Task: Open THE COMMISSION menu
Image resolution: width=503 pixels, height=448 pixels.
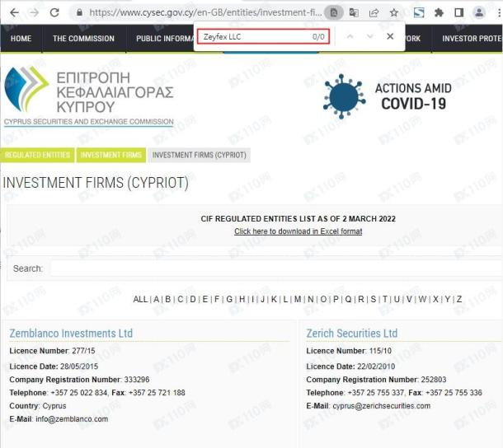Action: [83, 39]
